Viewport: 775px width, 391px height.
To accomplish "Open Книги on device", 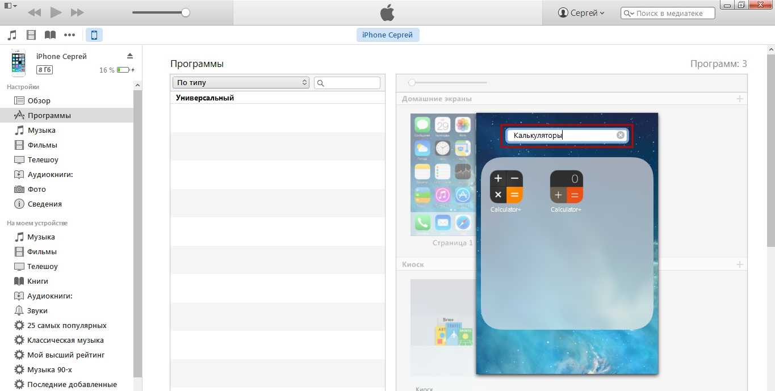I will (x=66, y=281).
